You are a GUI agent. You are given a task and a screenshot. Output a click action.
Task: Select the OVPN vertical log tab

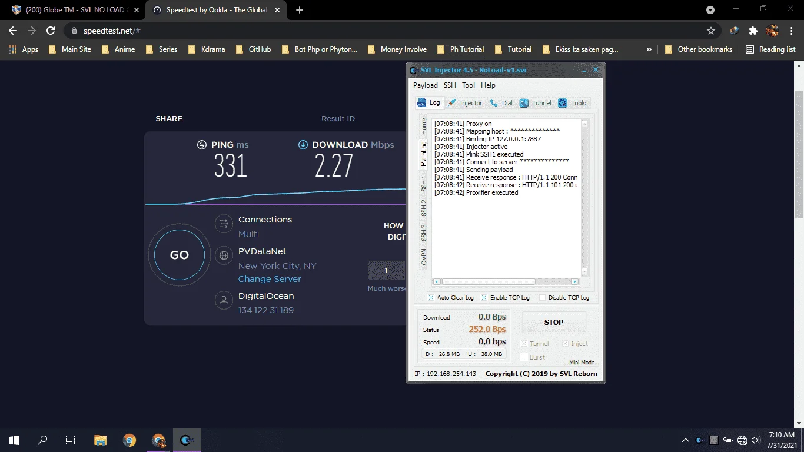[x=424, y=257]
